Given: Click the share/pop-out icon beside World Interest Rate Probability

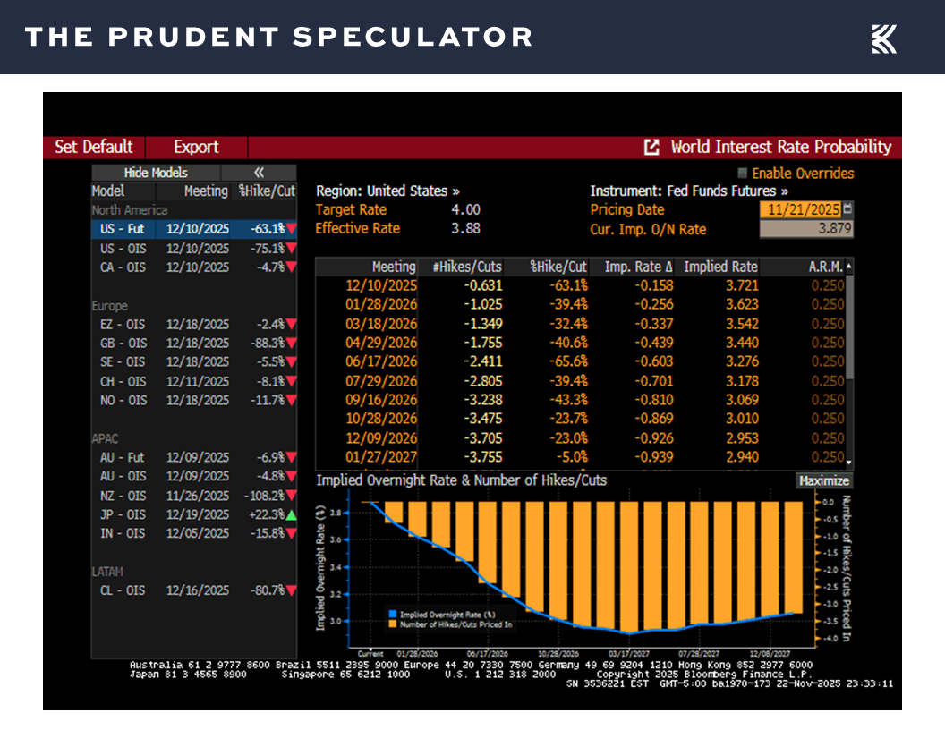Looking at the screenshot, I should click(651, 147).
